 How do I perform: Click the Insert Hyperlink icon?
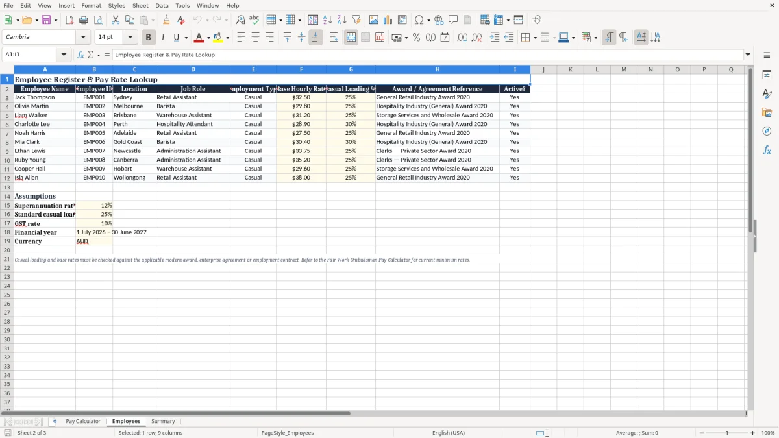[x=439, y=20]
